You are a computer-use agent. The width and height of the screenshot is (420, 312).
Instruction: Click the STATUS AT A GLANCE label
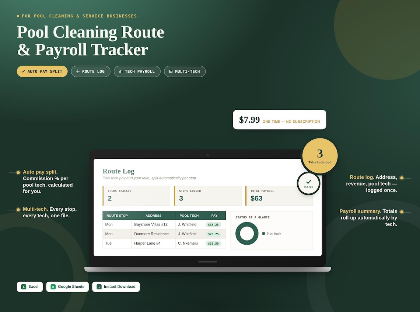[252, 217]
